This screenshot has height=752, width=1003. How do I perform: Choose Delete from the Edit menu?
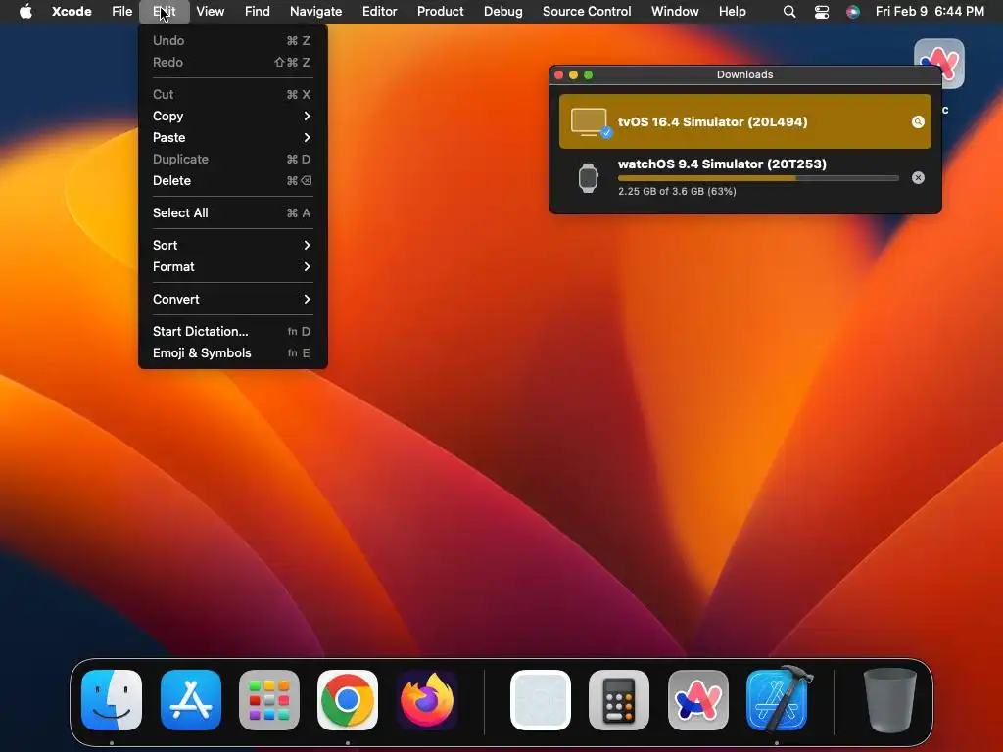click(x=232, y=180)
